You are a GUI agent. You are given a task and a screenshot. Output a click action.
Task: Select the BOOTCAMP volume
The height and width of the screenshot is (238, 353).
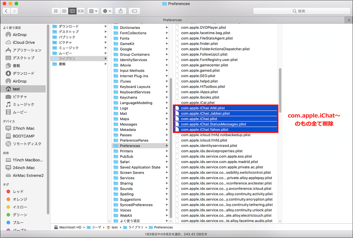coord(23,136)
